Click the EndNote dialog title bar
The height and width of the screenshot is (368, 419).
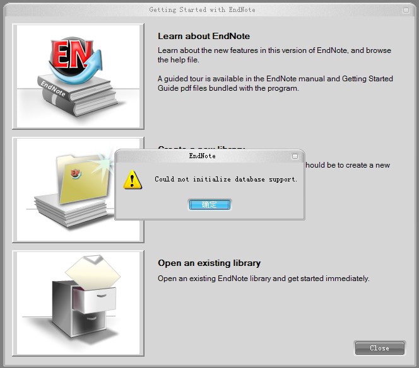click(203, 156)
